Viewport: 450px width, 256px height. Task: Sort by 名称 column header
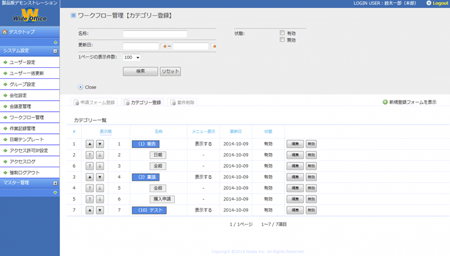point(158,132)
